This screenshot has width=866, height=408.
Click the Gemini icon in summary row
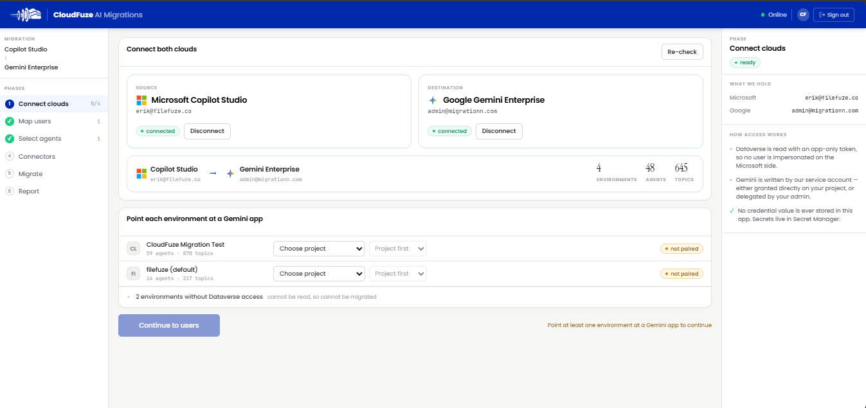[x=230, y=173]
